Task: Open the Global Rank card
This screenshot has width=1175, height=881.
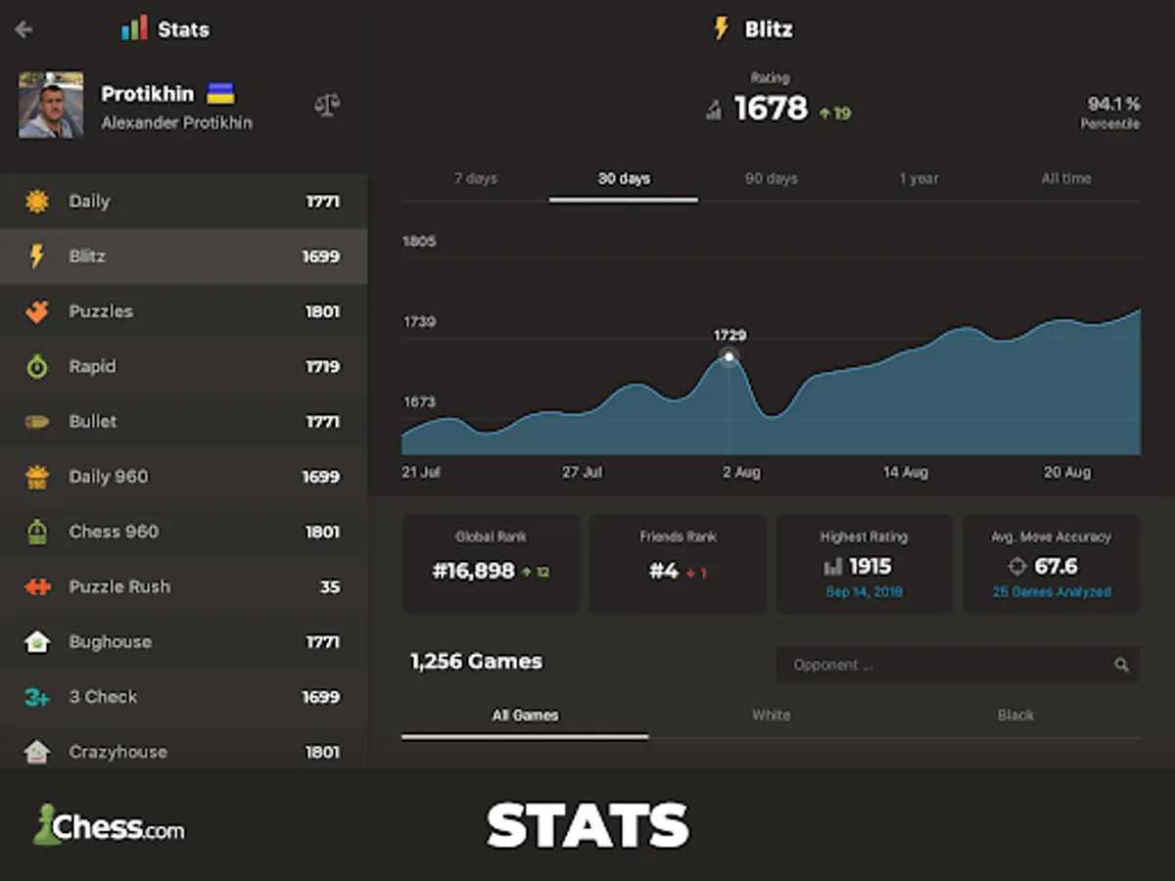Action: (491, 564)
